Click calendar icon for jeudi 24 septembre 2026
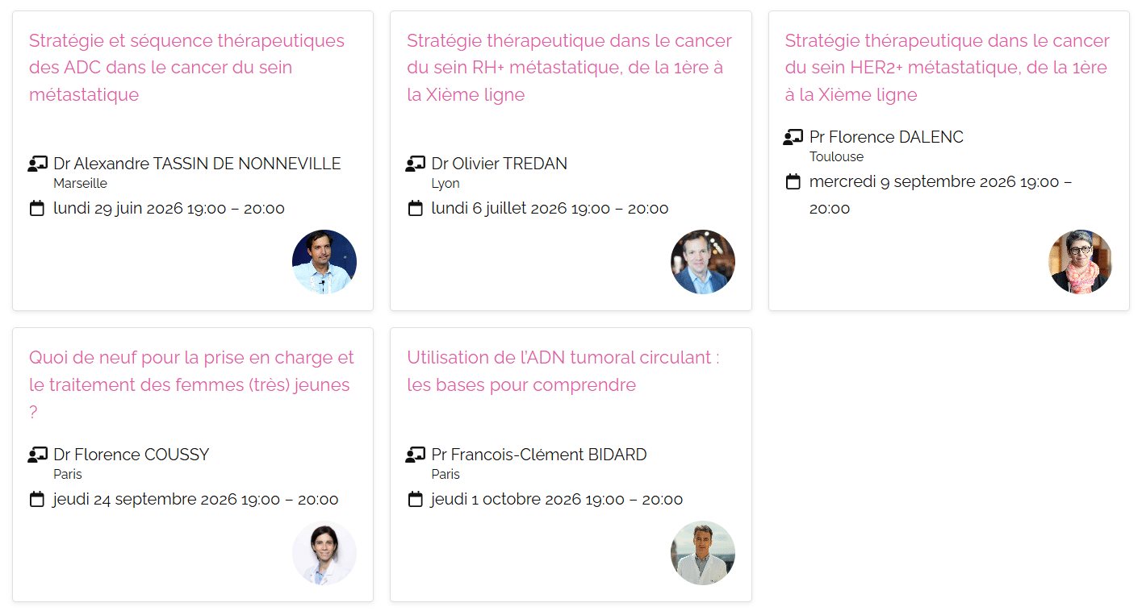The width and height of the screenshot is (1142, 615). [37, 500]
